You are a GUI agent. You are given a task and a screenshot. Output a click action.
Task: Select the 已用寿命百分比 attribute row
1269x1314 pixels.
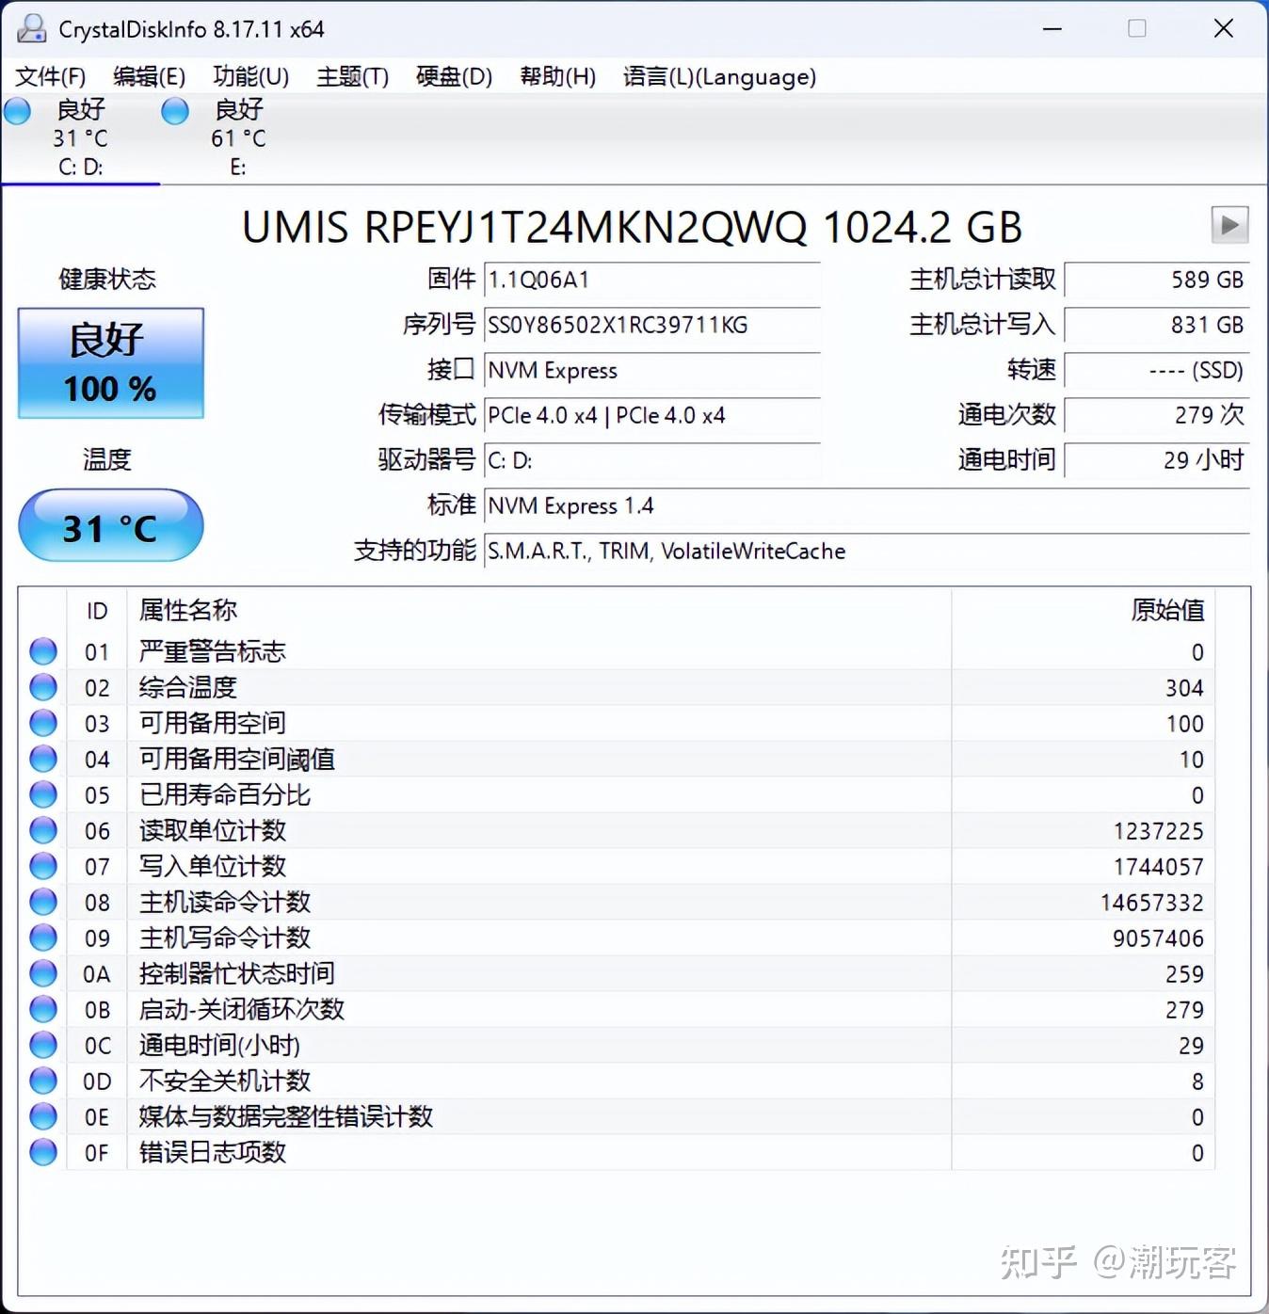[x=618, y=794]
